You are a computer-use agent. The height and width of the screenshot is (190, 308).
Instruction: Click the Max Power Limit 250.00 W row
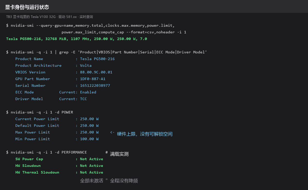(57, 132)
